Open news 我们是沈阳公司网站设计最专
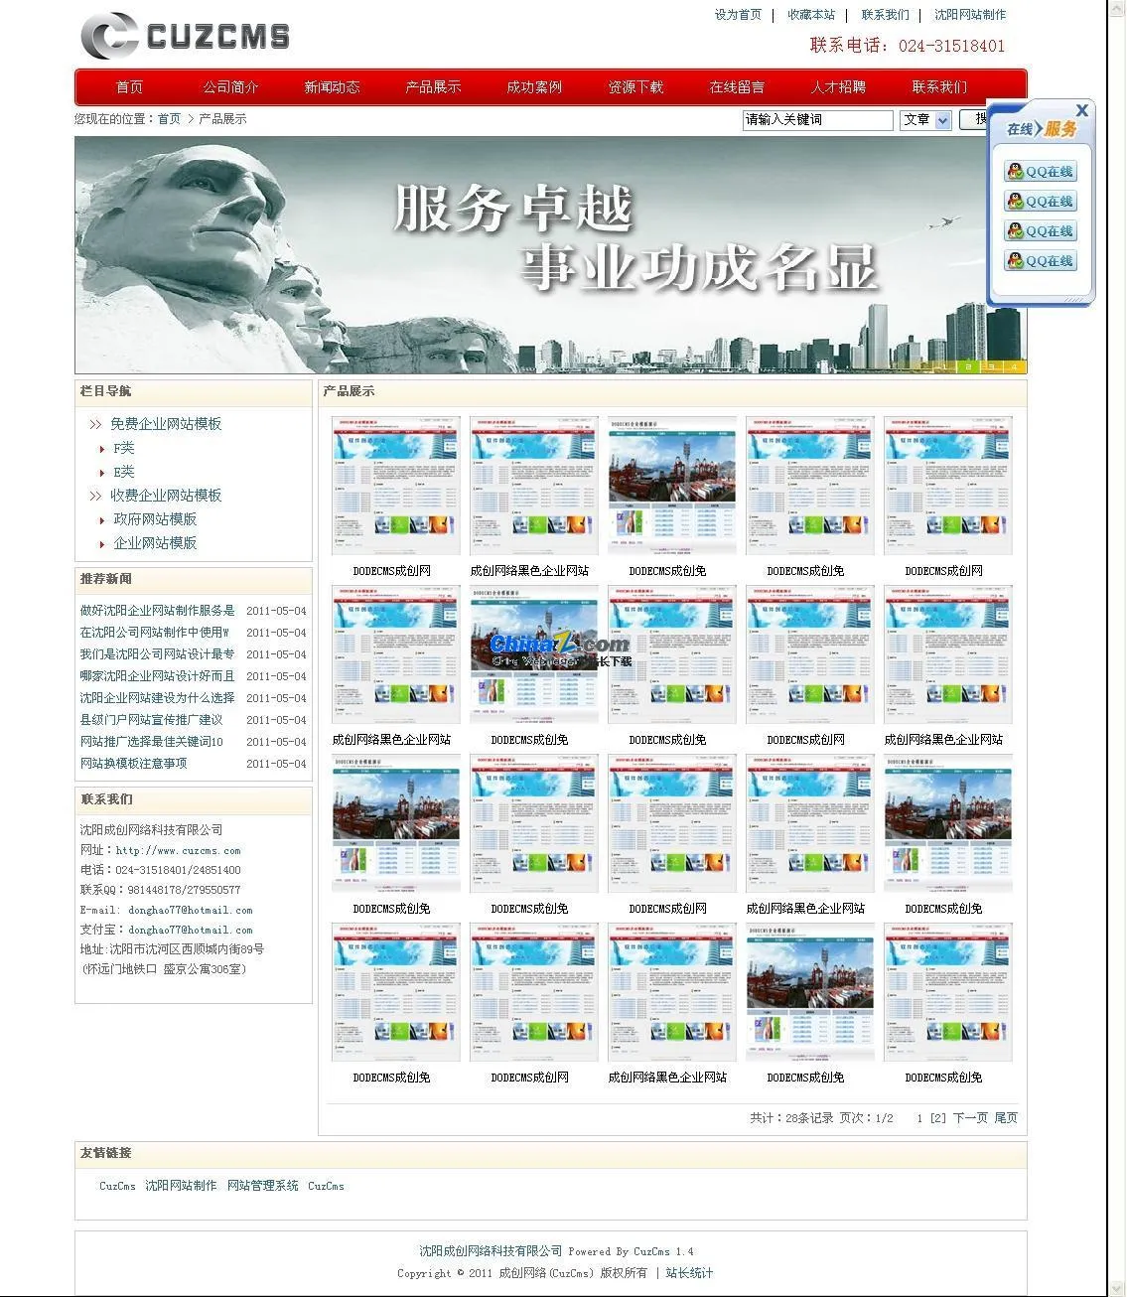Screen dimensions: 1127x1297 coord(158,654)
